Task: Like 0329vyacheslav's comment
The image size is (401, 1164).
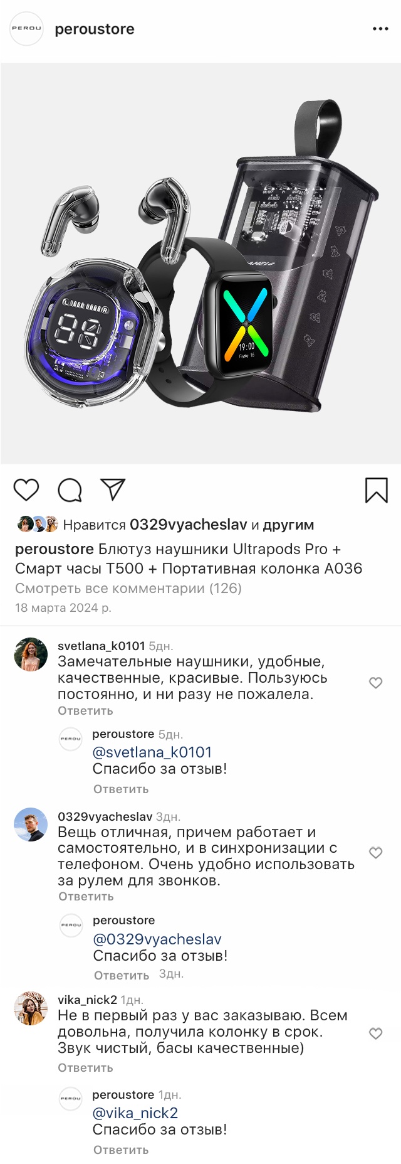Action: (376, 853)
